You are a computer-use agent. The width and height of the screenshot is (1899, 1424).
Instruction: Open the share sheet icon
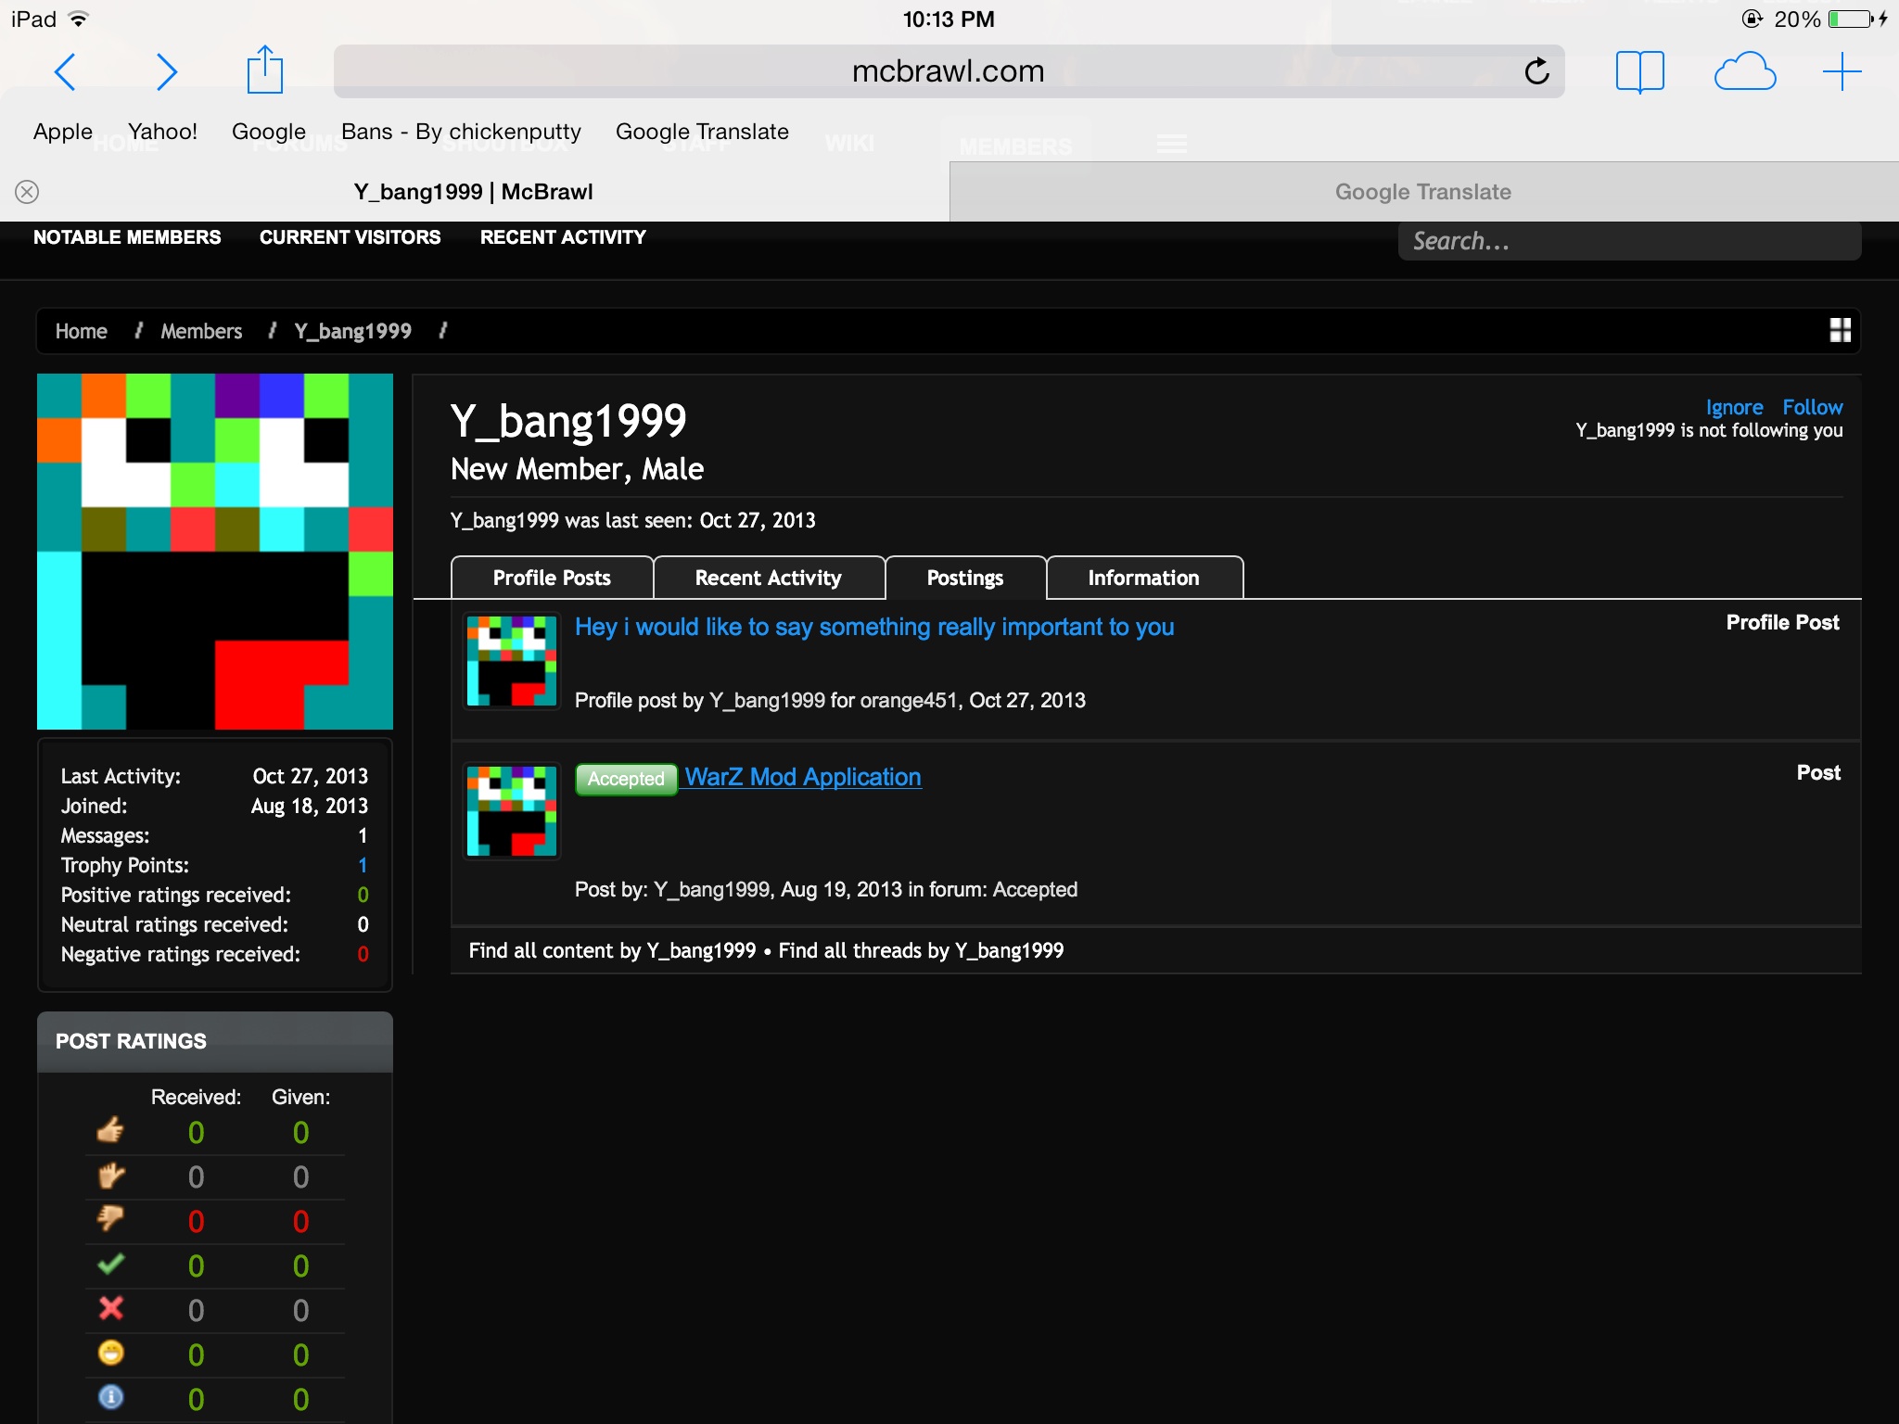[x=265, y=70]
